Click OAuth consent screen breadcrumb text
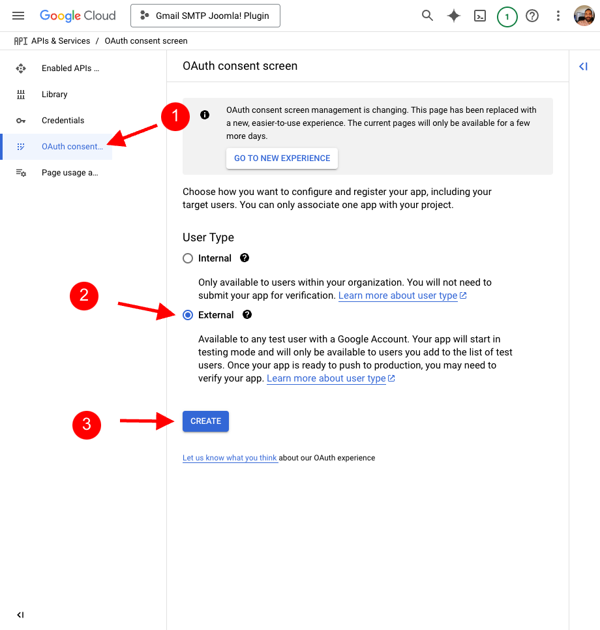This screenshot has height=630, width=600. (x=146, y=41)
